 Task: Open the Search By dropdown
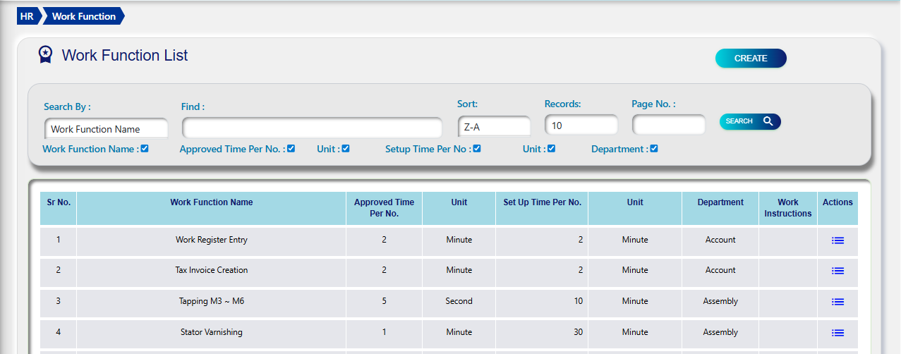(106, 129)
